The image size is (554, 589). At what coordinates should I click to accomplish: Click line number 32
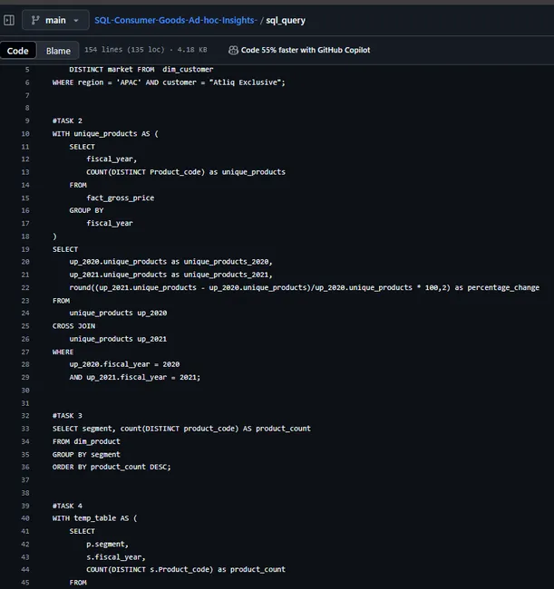pyautogui.click(x=25, y=416)
